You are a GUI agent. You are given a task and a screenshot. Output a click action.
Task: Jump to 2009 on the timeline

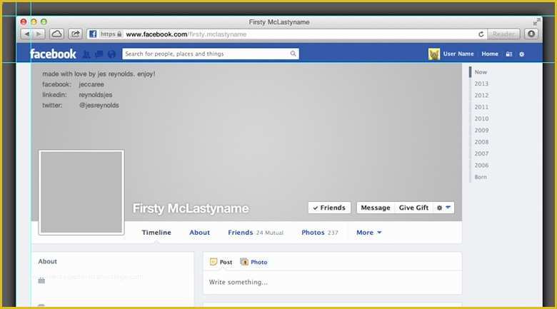pyautogui.click(x=481, y=131)
